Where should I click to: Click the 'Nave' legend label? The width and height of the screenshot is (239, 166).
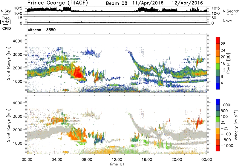pyautogui.click(x=227, y=21)
